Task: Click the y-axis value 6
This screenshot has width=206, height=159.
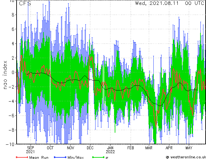Action: 13,29
